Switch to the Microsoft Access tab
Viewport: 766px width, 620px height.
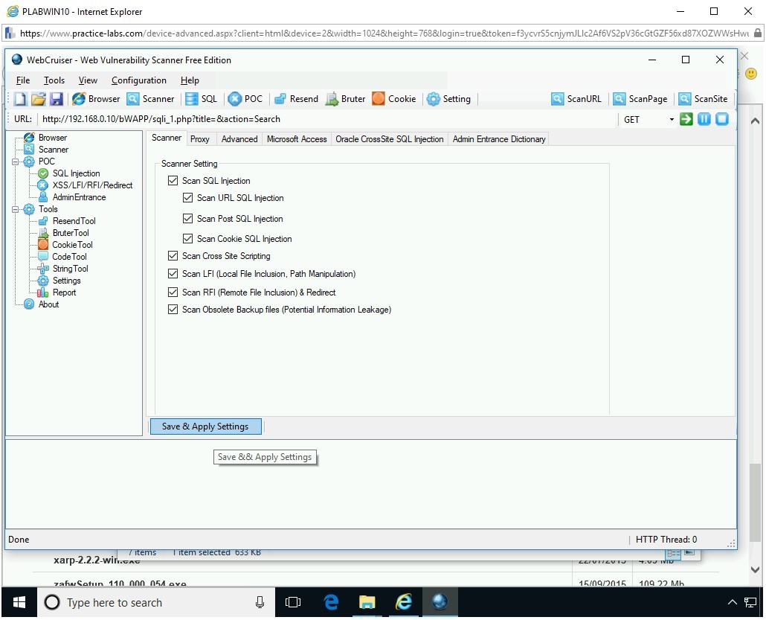point(297,139)
